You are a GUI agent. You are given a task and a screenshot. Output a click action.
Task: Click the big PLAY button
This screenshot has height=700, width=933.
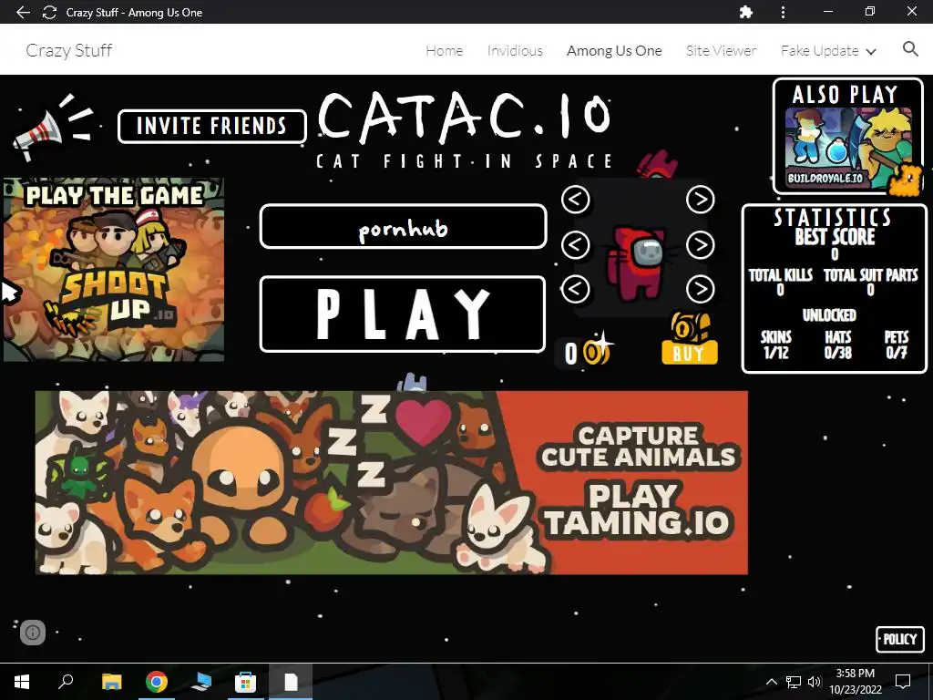(x=403, y=314)
